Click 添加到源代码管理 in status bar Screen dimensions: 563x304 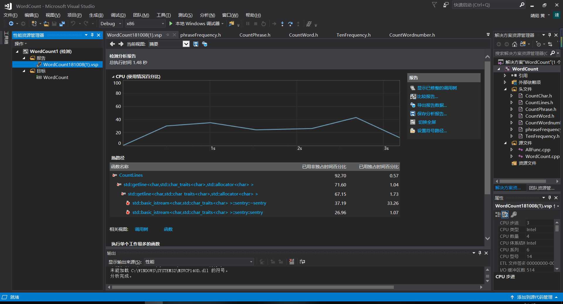pyautogui.click(x=535, y=297)
